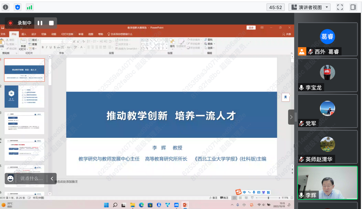Click the 新建幻灯片 button
Screen dimensions: 362x209
[x=23, y=45]
